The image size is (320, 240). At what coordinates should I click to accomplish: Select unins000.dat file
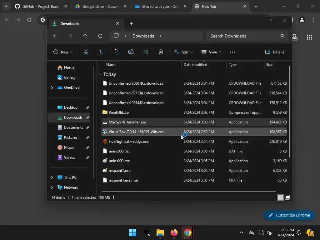[x=194, y=151]
